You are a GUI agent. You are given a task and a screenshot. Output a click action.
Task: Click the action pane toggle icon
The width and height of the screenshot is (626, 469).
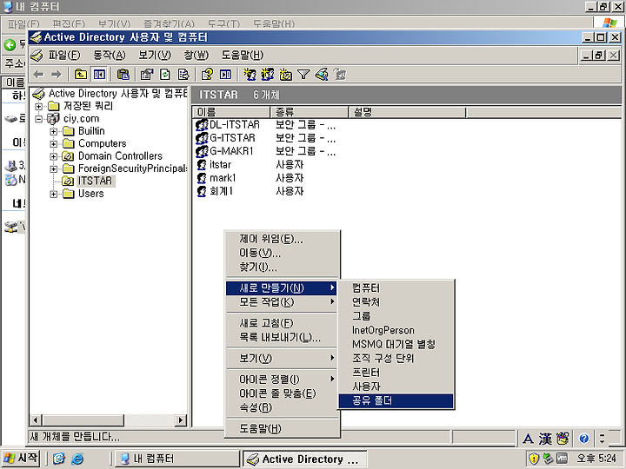(225, 75)
